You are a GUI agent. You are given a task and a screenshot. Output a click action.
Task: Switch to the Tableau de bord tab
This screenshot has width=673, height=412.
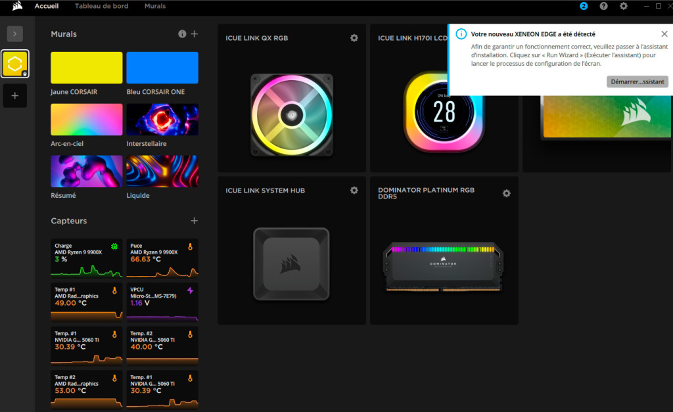coord(101,6)
